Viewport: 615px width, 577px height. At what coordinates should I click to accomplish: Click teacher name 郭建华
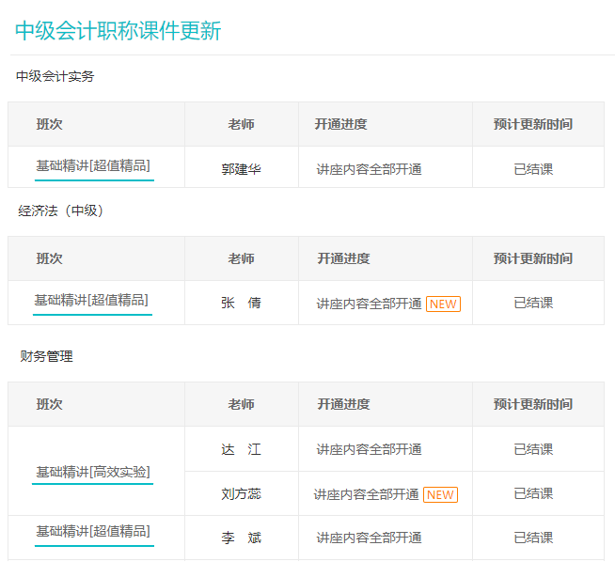242,169
